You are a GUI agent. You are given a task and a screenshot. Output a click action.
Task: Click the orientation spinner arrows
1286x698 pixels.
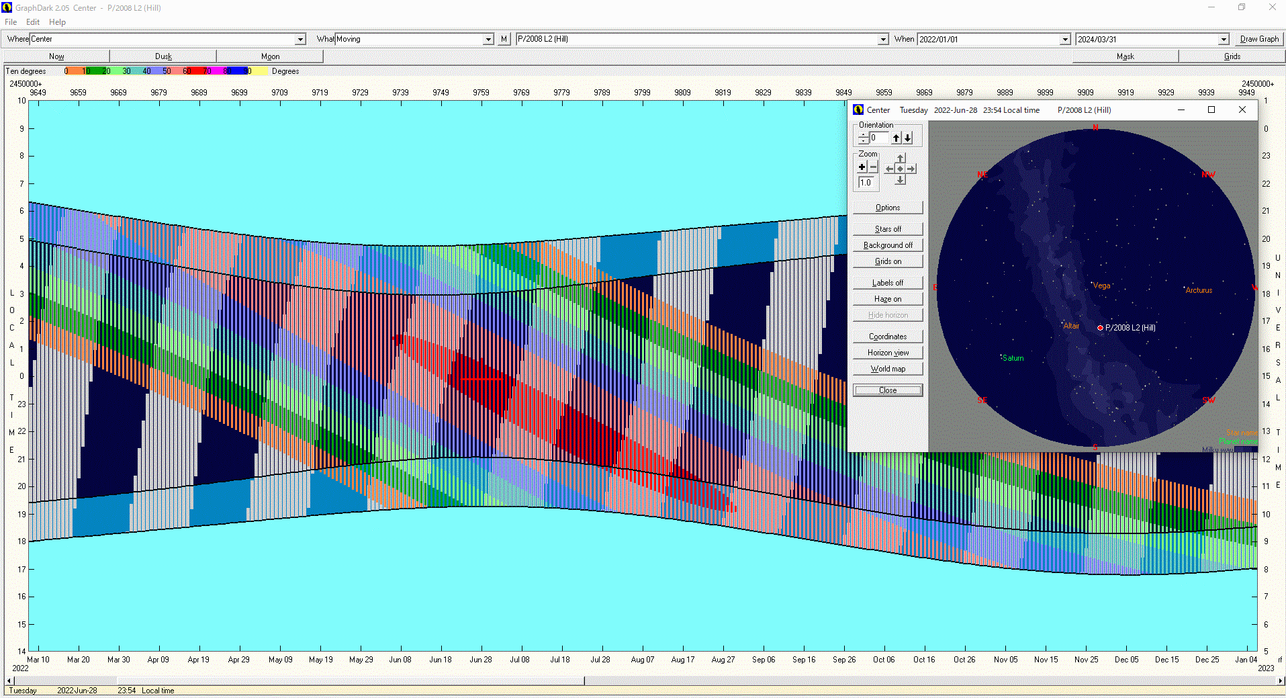coord(864,138)
